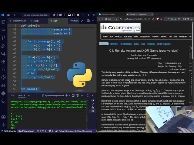Expand the new terminal launch profile dropdown
This screenshot has width=194, height=145.
pyautogui.click(x=69, y=95)
